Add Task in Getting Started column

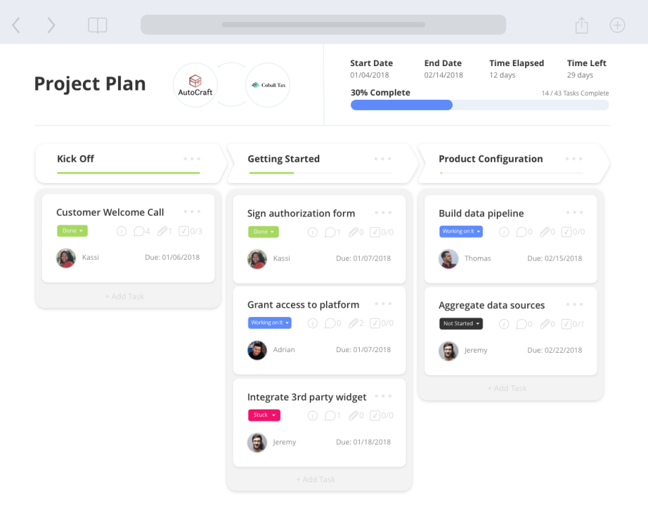point(316,480)
